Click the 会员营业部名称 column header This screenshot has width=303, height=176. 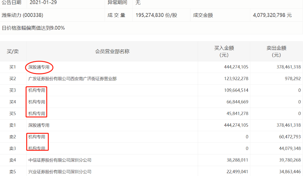click(112, 51)
